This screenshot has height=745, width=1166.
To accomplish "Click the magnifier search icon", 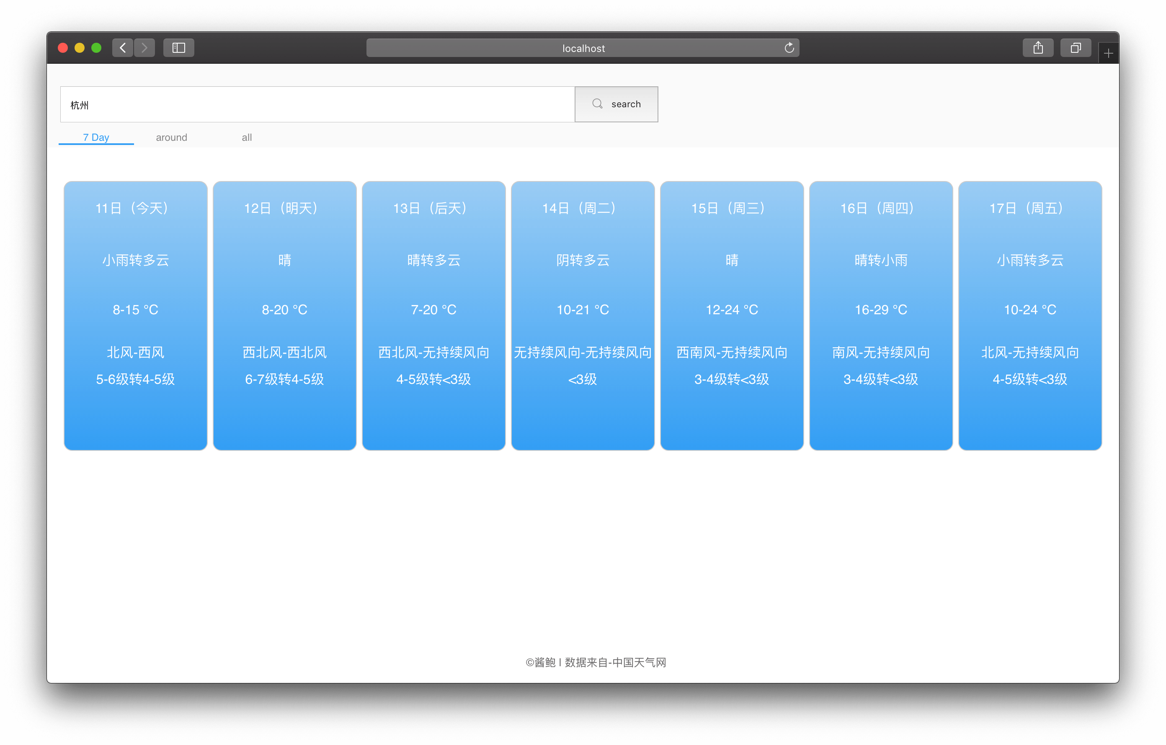I will tap(598, 104).
